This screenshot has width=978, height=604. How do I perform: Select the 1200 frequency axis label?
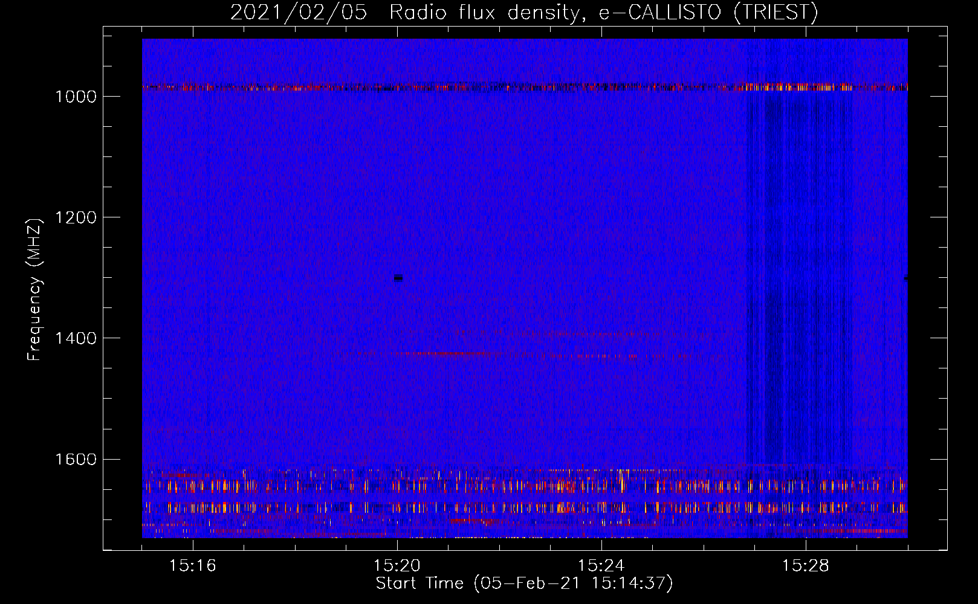click(76, 217)
